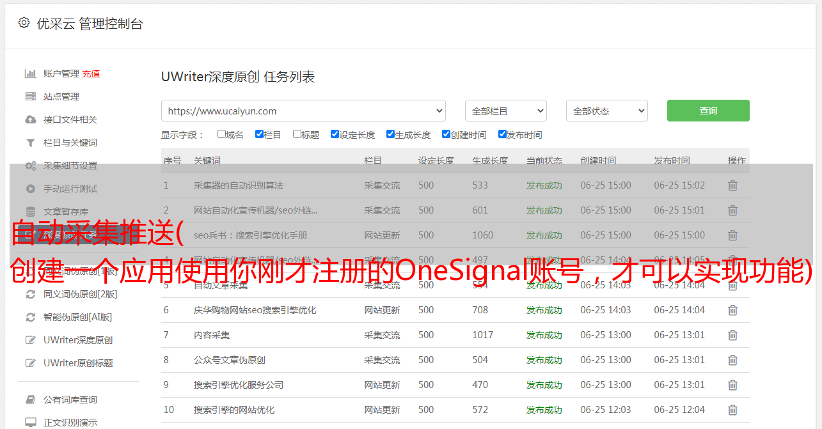Open UWriter原创标题 sidebar item

[78, 363]
